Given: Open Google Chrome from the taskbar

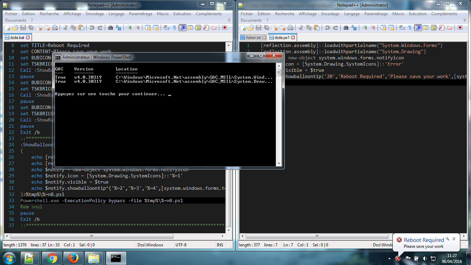Looking at the screenshot, I should click(52, 258).
